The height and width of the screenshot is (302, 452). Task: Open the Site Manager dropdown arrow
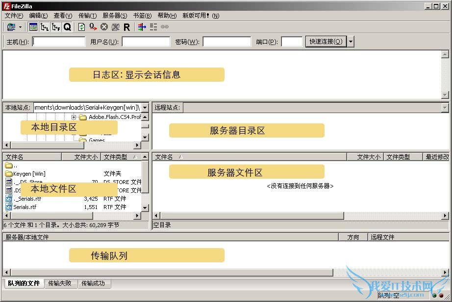(20, 27)
